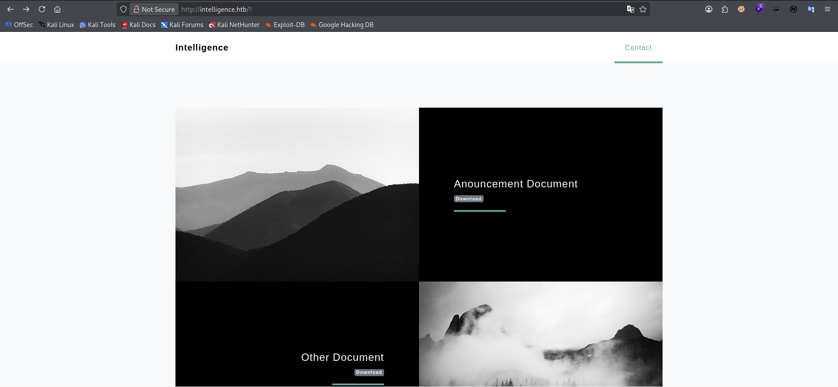The image size is (838, 387).
Task: Go to the Contact navigation tab
Action: pos(638,48)
